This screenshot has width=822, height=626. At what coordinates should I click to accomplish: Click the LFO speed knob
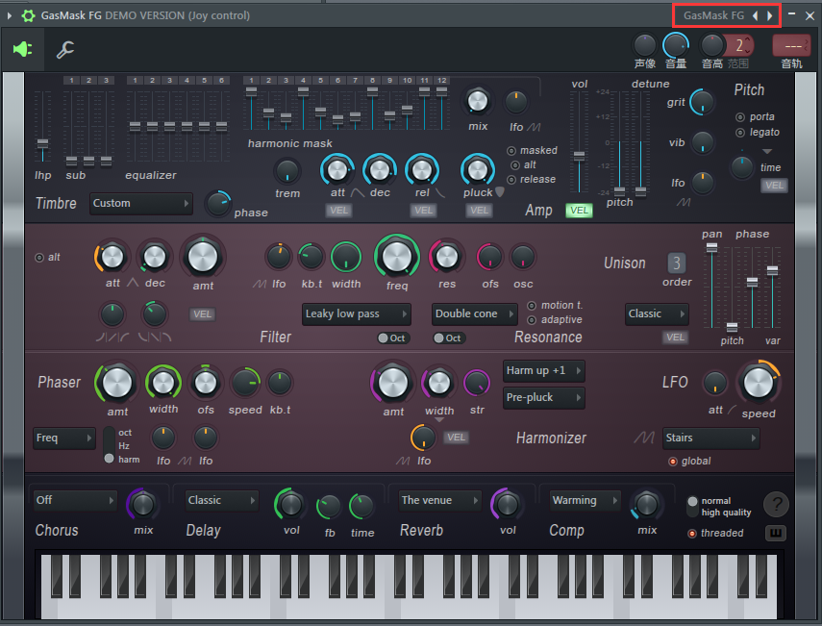[758, 383]
